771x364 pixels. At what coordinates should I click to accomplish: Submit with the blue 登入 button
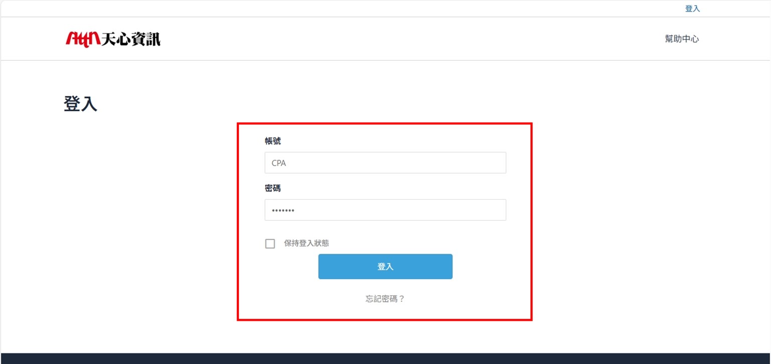pos(385,267)
